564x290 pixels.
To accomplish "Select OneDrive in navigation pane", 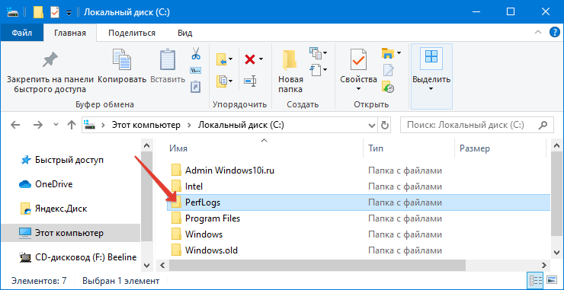I will point(54,184).
